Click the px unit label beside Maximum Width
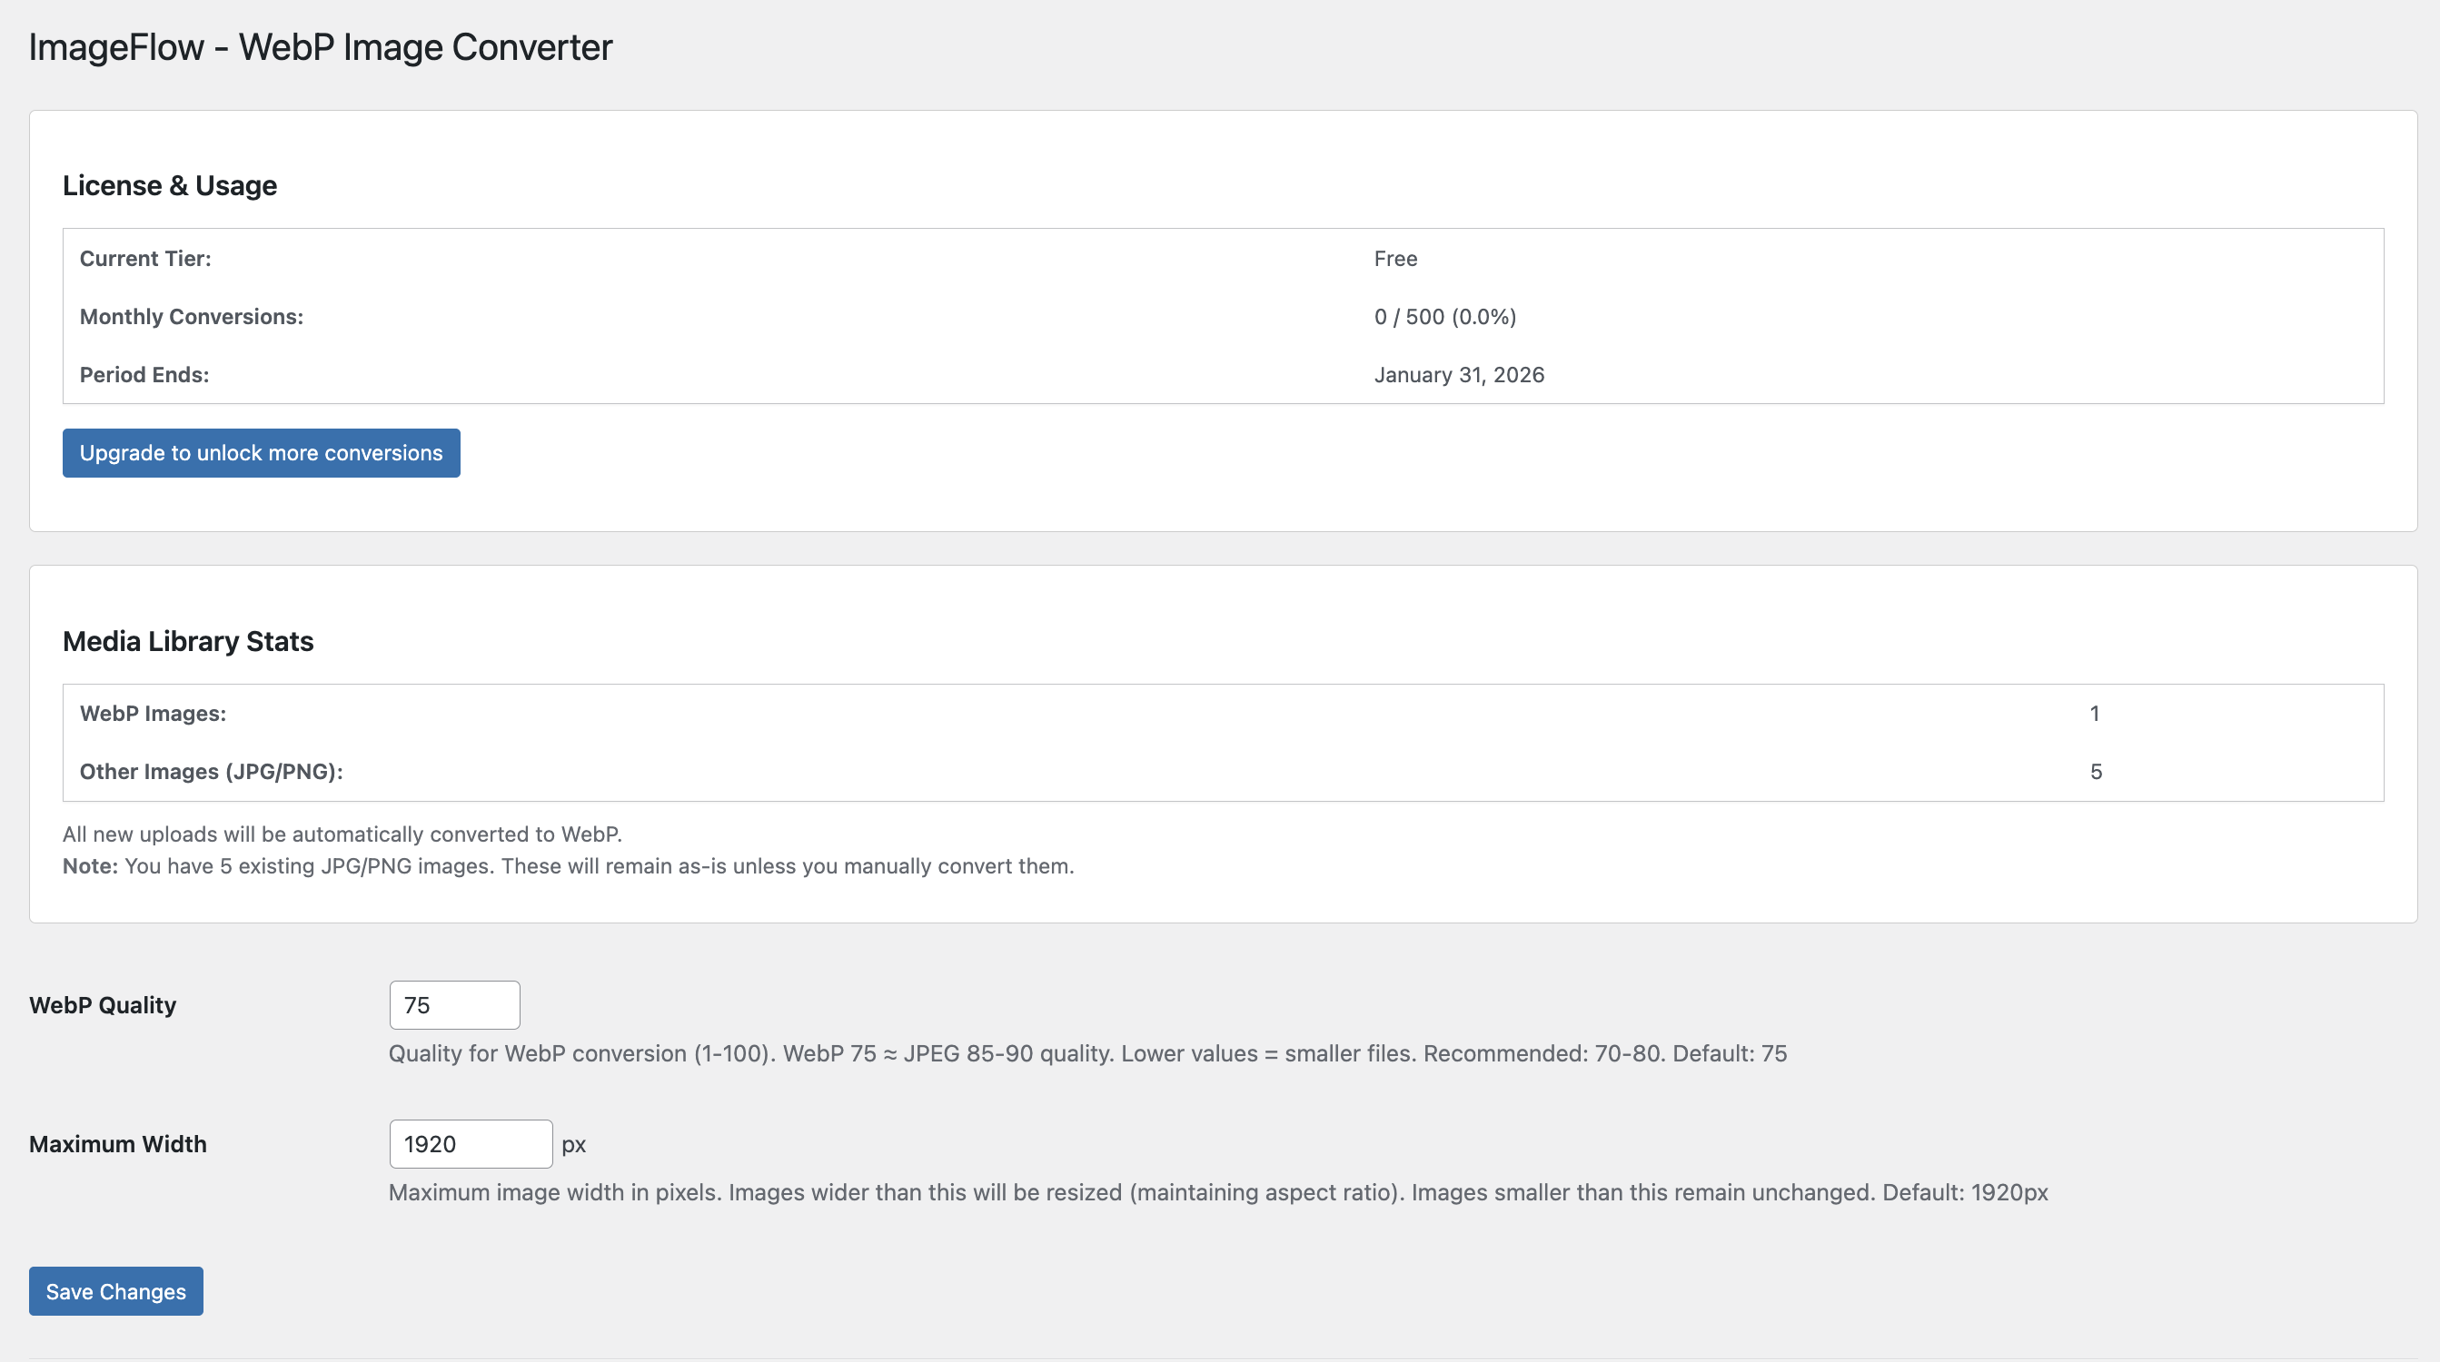Image resolution: width=2440 pixels, height=1362 pixels. (576, 1144)
